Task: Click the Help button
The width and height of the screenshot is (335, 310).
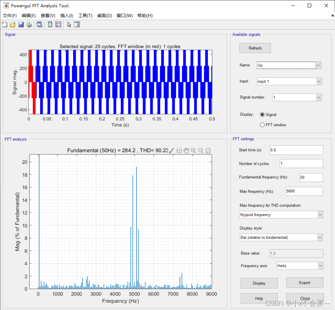Action: pos(259,298)
